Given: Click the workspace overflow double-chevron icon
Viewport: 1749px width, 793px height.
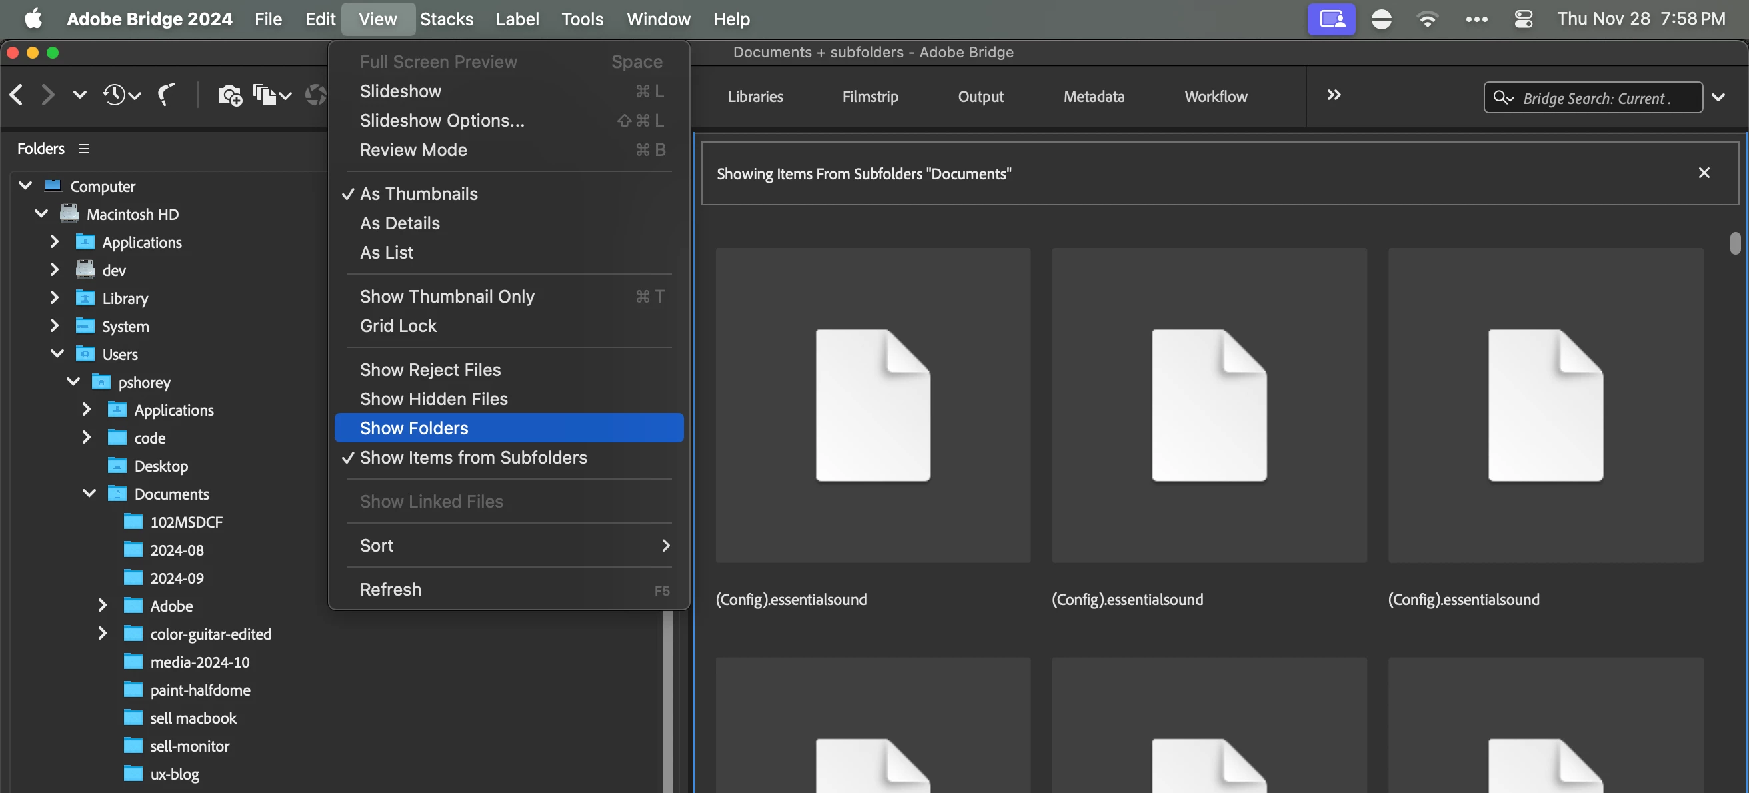Looking at the screenshot, I should click(1334, 95).
